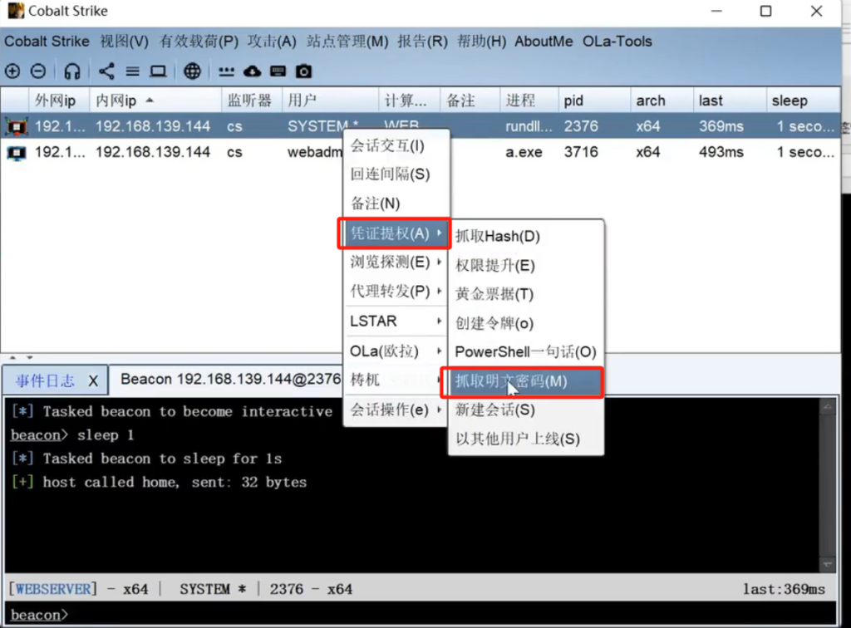
Task: Expand the 浏览探测(E) submenu
Action: (x=396, y=262)
